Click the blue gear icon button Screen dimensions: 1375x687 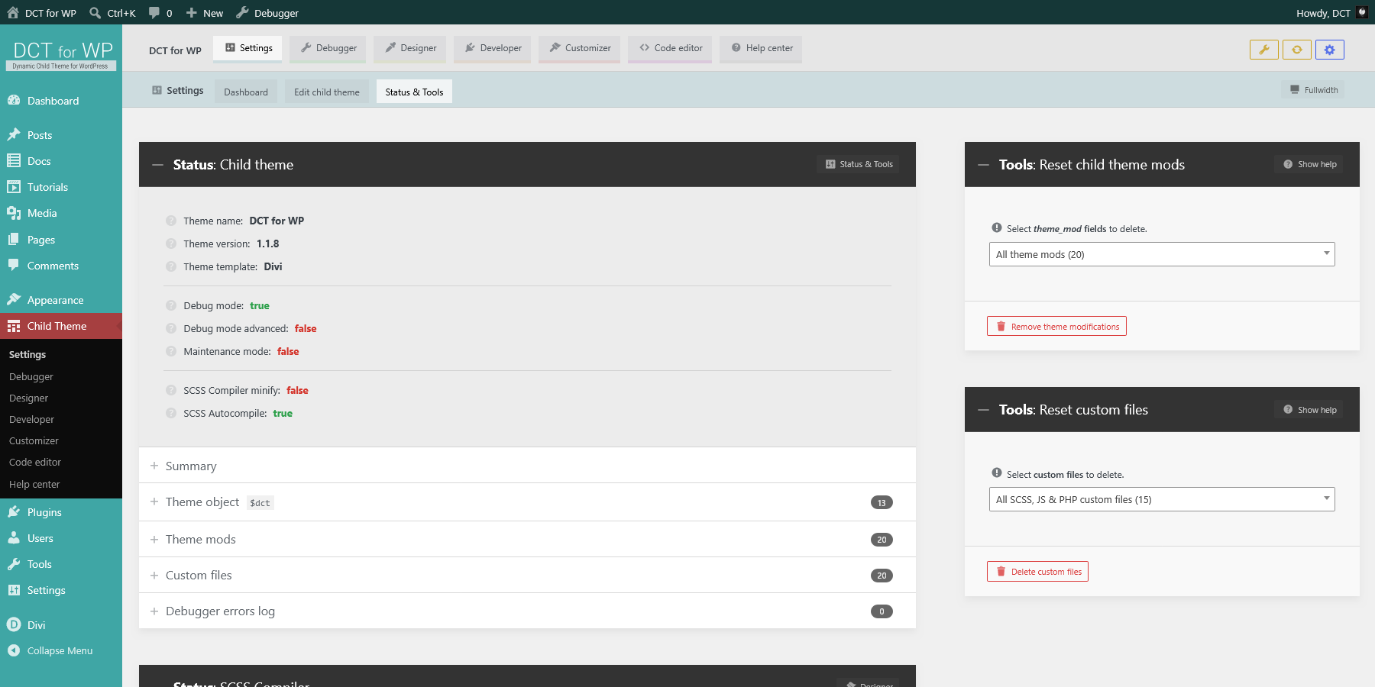tap(1329, 50)
